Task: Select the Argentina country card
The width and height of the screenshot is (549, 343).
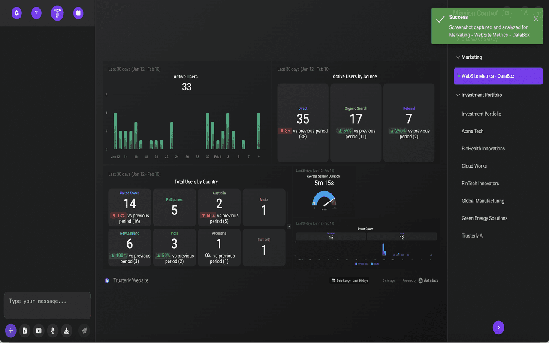Action: click(219, 247)
